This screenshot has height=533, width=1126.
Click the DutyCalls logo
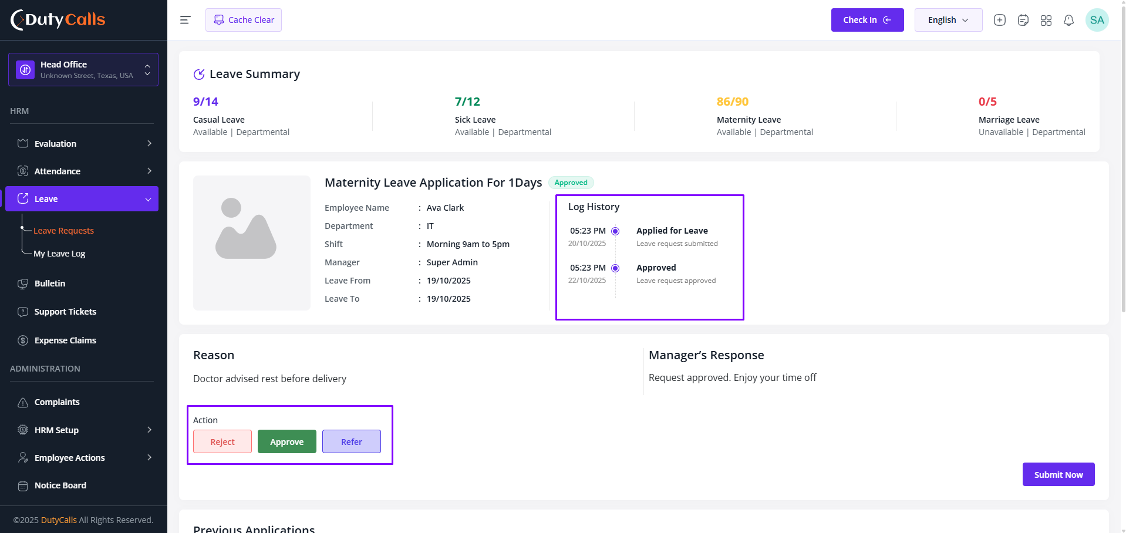coord(58,19)
